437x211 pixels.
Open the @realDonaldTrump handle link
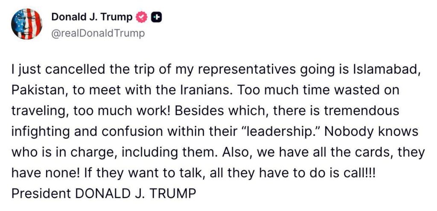pyautogui.click(x=98, y=33)
